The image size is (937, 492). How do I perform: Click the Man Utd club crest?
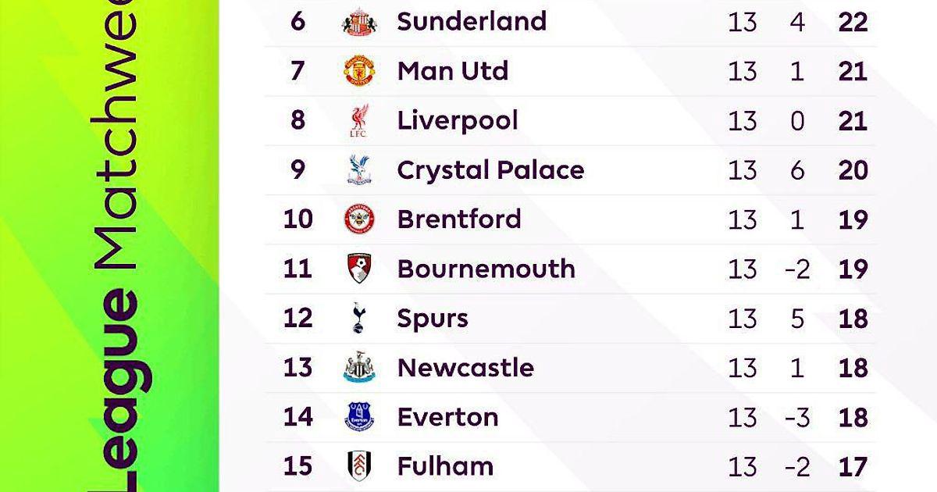(x=359, y=71)
